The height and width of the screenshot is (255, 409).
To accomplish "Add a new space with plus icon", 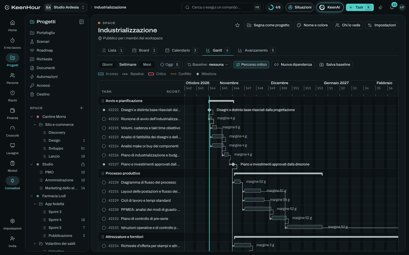I will point(82,108).
